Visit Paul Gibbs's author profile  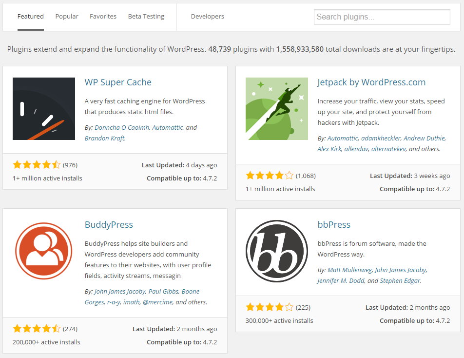(164, 291)
